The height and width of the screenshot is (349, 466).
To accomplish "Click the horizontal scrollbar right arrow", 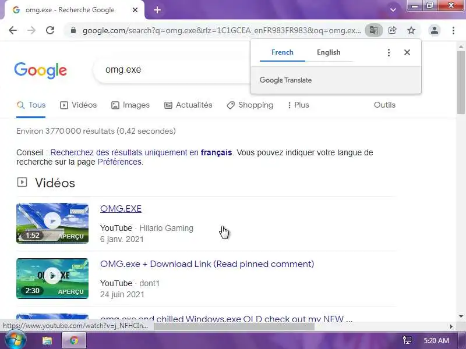I will coord(451,326).
